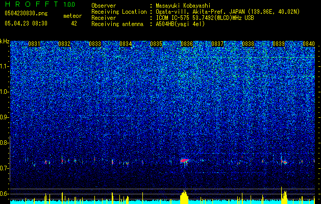
Task: Select observer name Masayuki Kobayashi
Action: (183, 6)
